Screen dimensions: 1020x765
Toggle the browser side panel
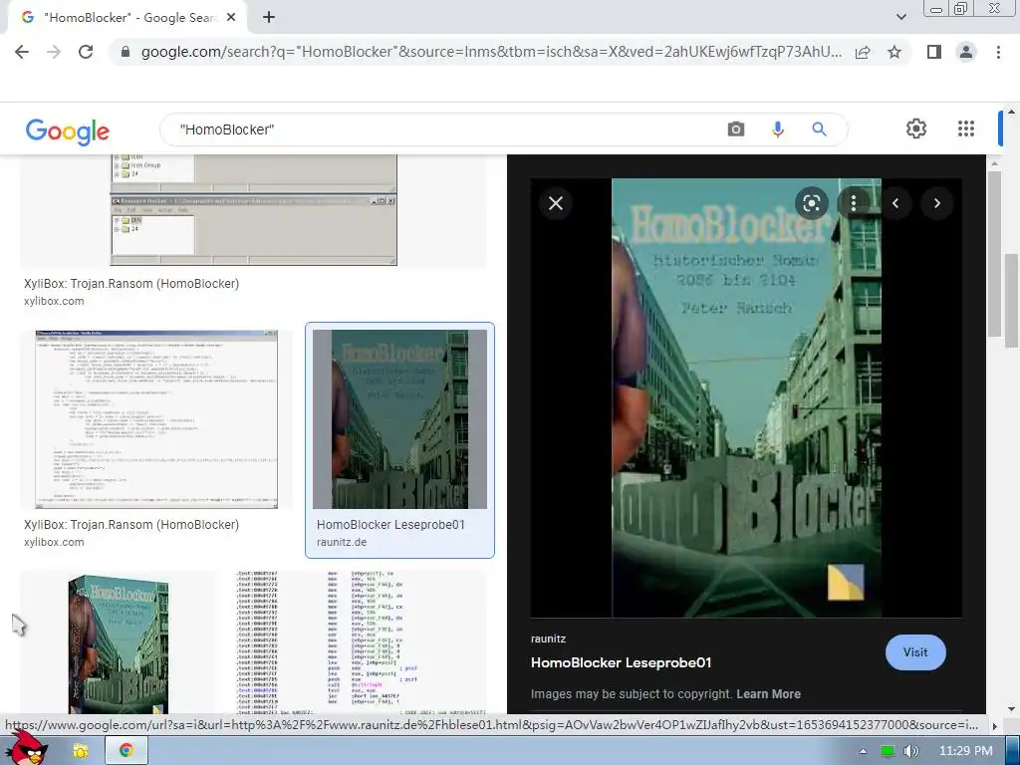(x=934, y=52)
